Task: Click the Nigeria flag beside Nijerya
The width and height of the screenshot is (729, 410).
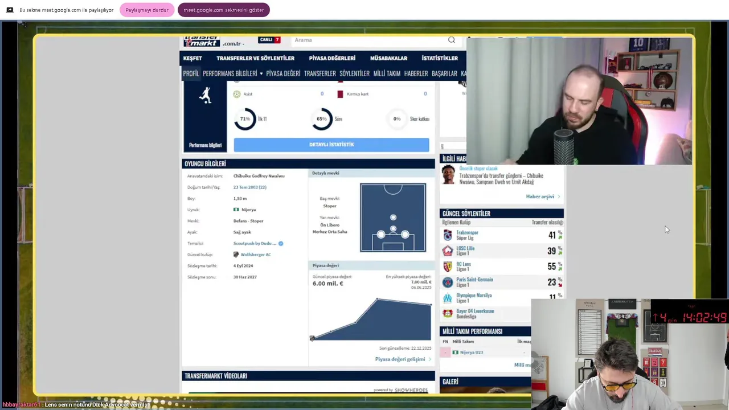Action: point(236,210)
